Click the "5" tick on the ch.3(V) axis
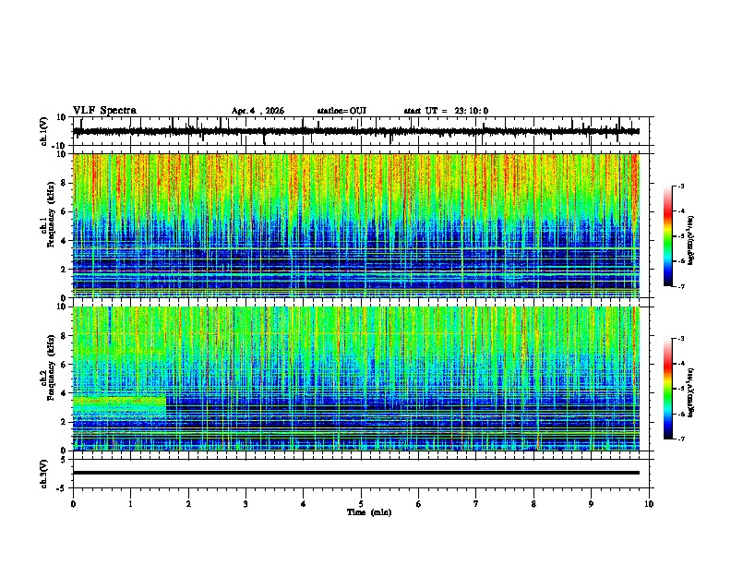731x565 pixels. 64,460
